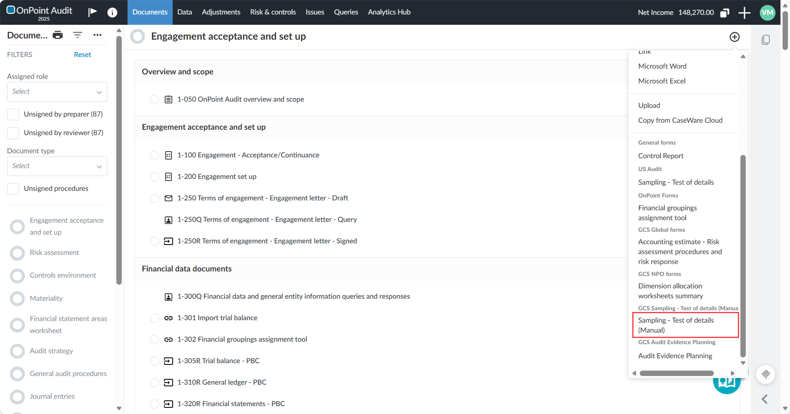The height and width of the screenshot is (414, 790).
Task: Click query icon of 1-300Q Financial data
Action: (x=169, y=297)
